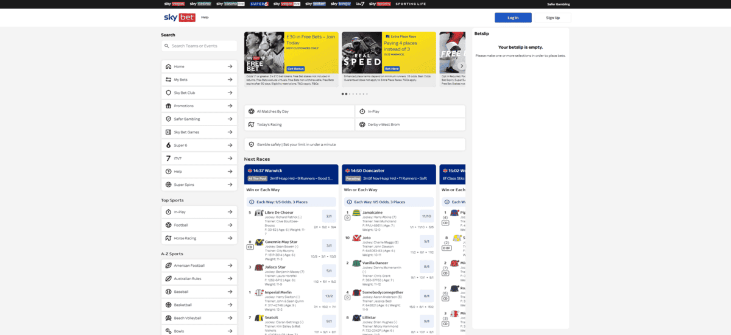Click the Jamaicaine jockey silks icon
Image resolution: width=731 pixels, height=335 pixels.
(356, 213)
